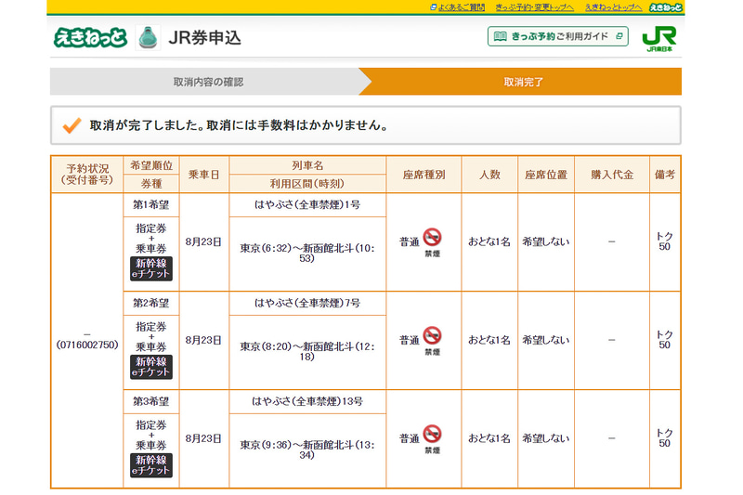The image size is (743, 495).
Task: Click the 備考 column header
Action: (x=665, y=175)
